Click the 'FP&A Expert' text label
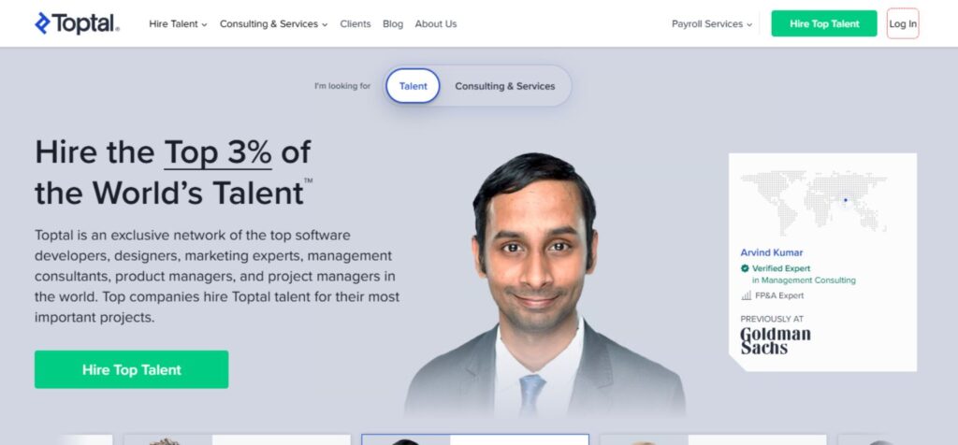Viewport: 958px width, 445px height. point(779,295)
